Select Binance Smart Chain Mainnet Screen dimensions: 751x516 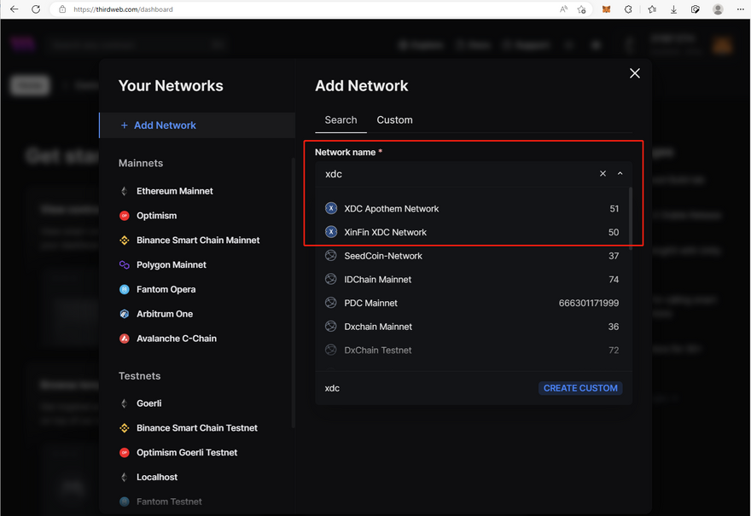pyautogui.click(x=198, y=241)
